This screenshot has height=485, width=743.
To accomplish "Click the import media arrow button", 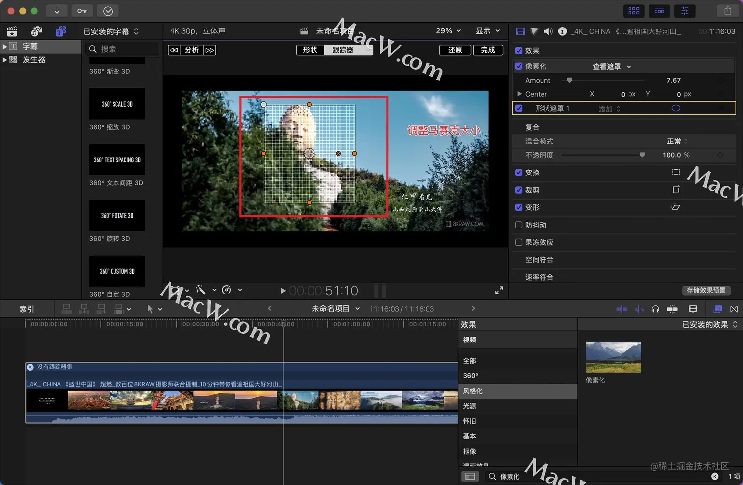I will coord(57,11).
